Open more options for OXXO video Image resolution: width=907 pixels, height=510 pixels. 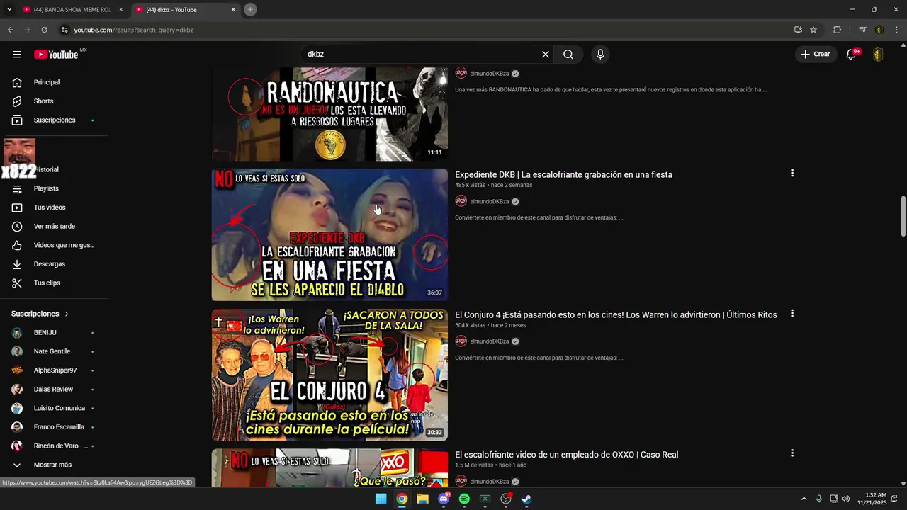pyautogui.click(x=792, y=453)
